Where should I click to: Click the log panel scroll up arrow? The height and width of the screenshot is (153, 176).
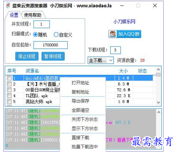pos(159,112)
